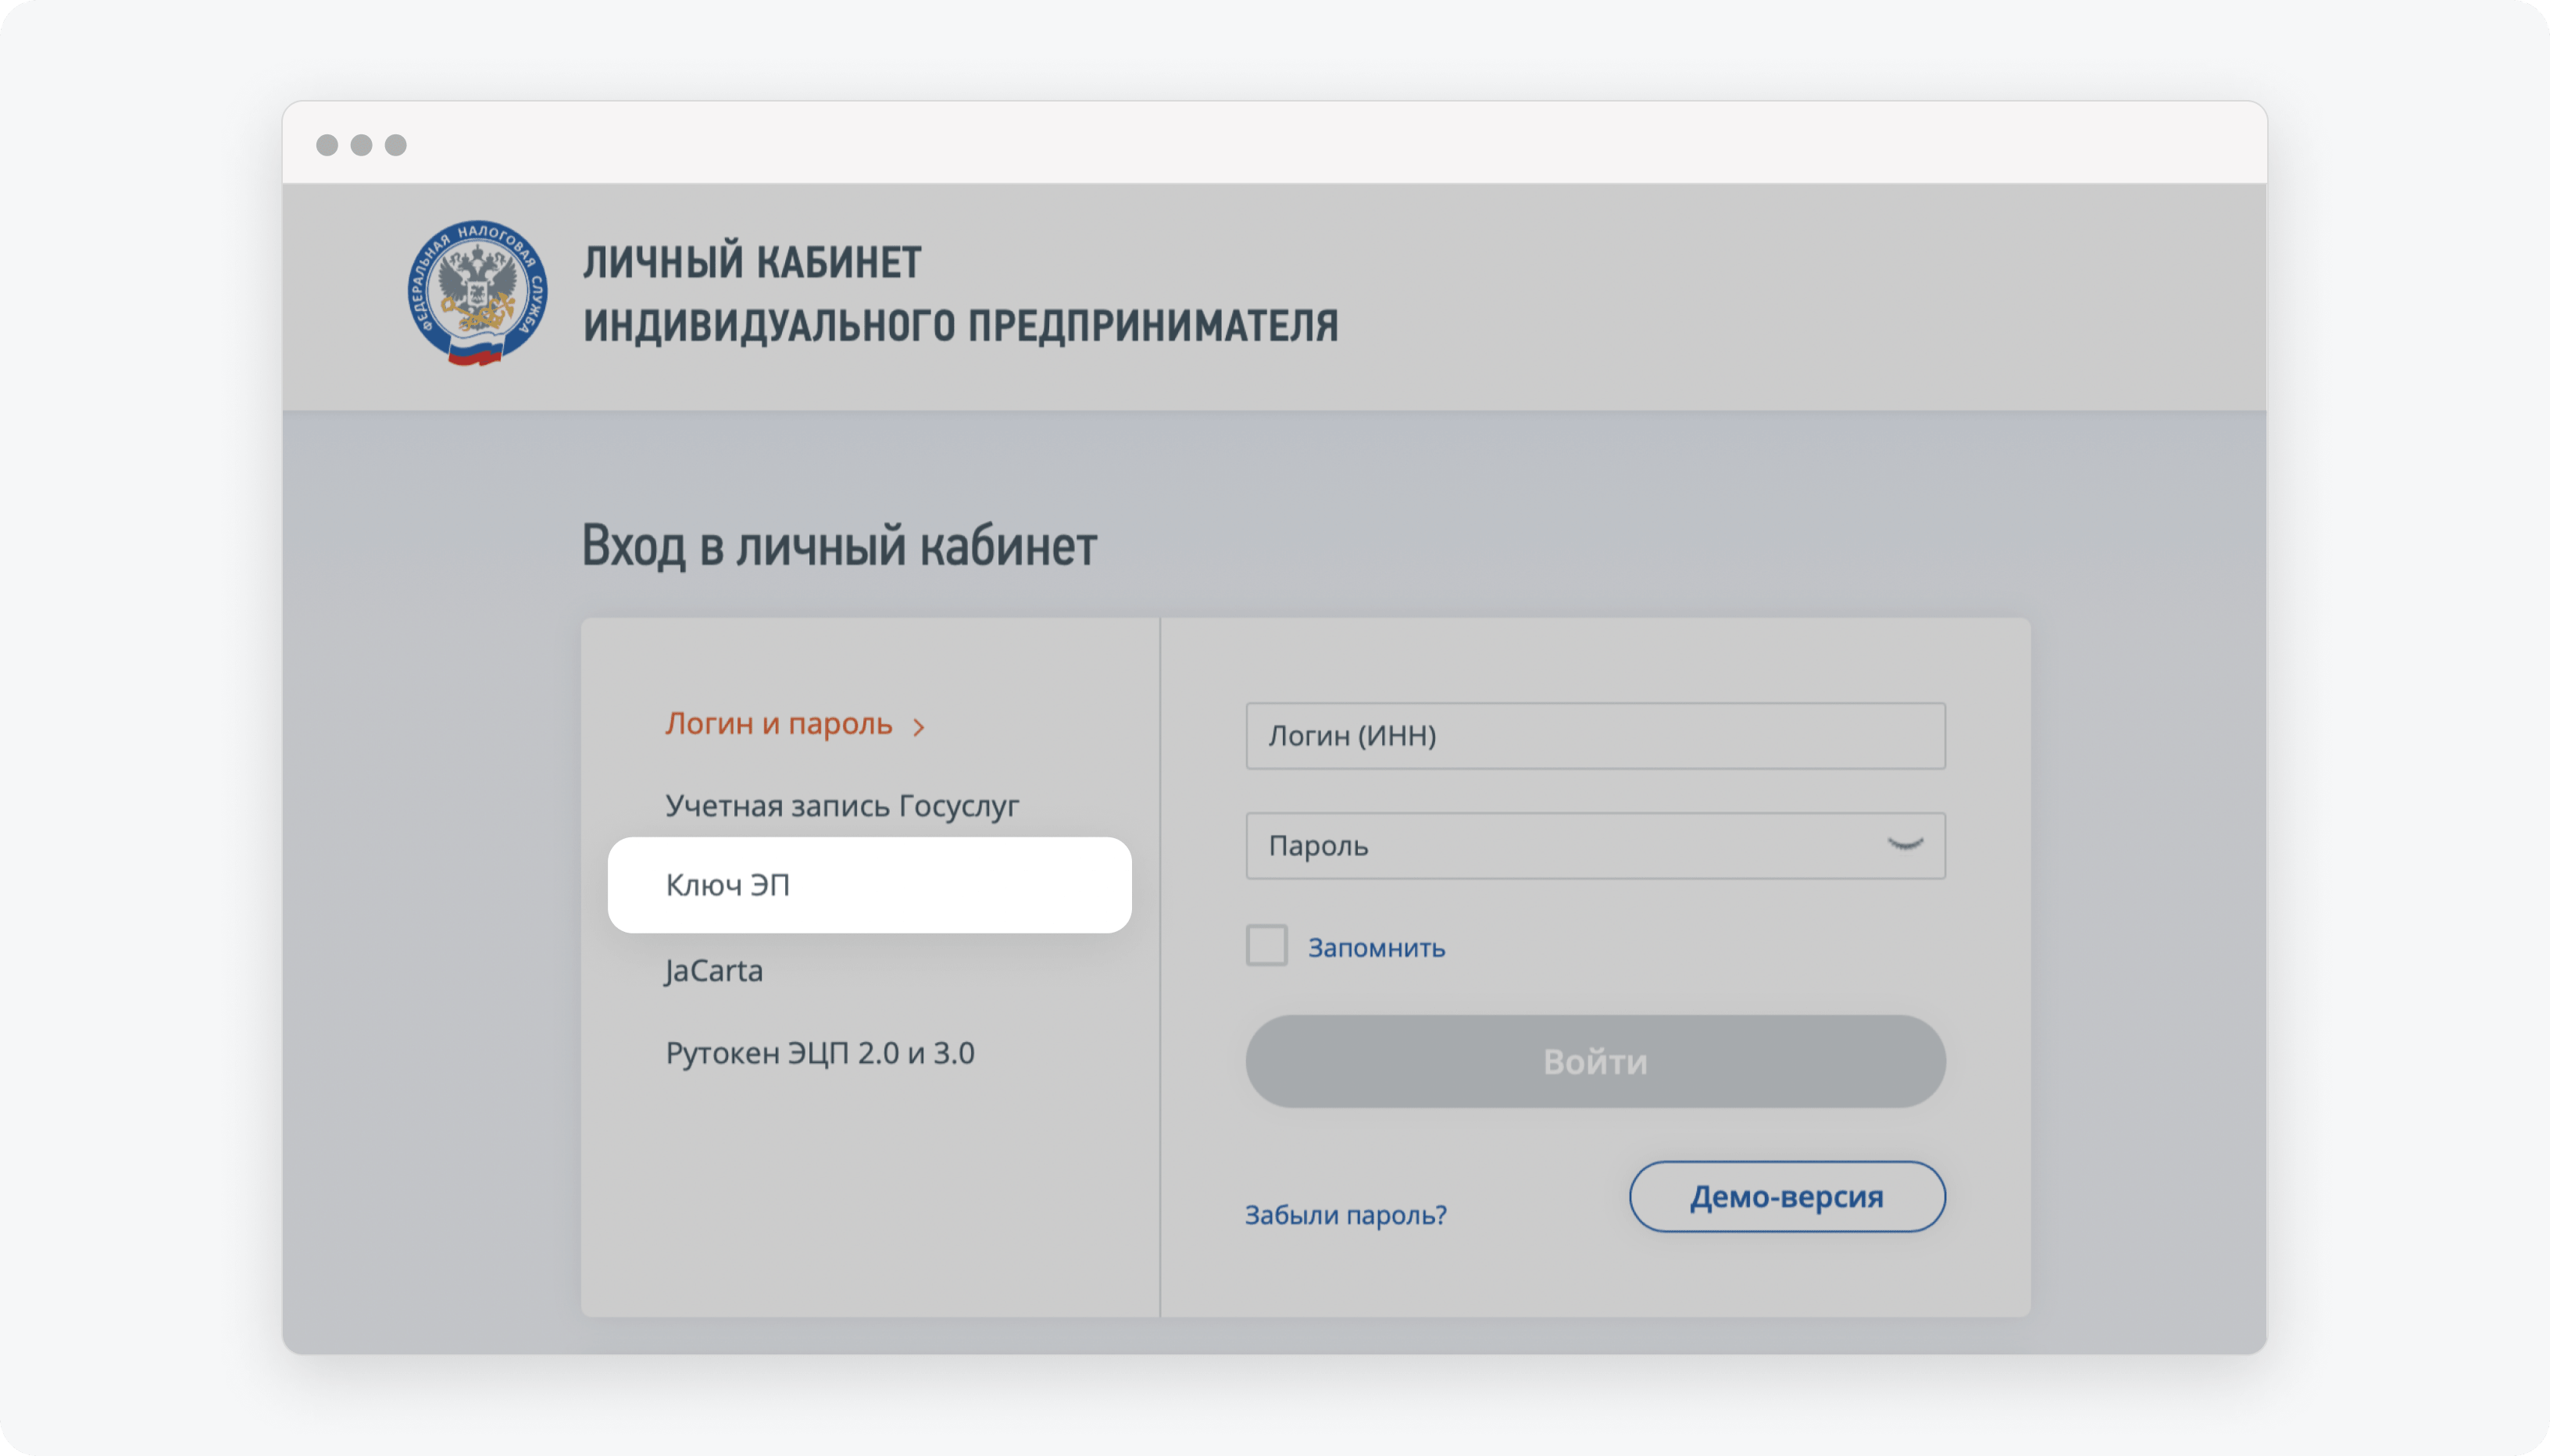Image resolution: width=2550 pixels, height=1456 pixels.
Task: Select 'Рутокен ЭЦП 2.0 и 3.0' method
Action: 820,1051
